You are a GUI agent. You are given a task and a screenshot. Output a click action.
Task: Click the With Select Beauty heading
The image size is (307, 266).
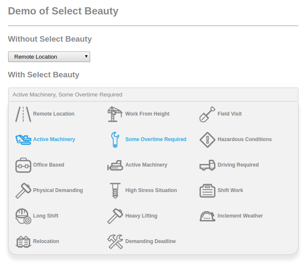point(43,75)
